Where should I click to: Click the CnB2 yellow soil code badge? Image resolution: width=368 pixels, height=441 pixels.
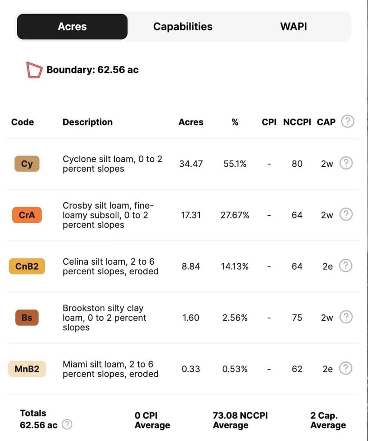pos(27,267)
